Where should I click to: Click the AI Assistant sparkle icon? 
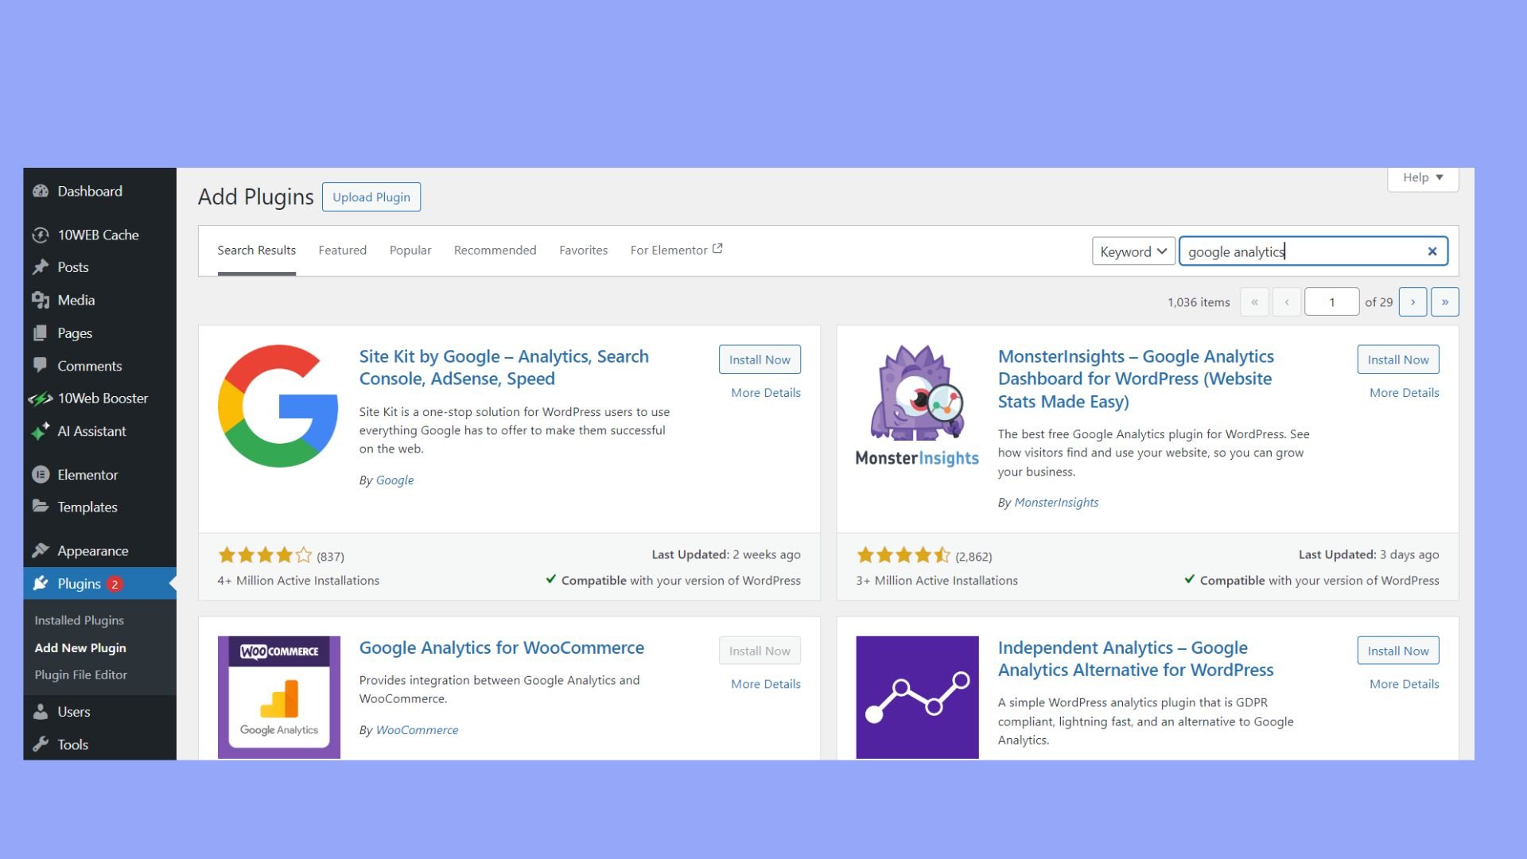pos(41,432)
